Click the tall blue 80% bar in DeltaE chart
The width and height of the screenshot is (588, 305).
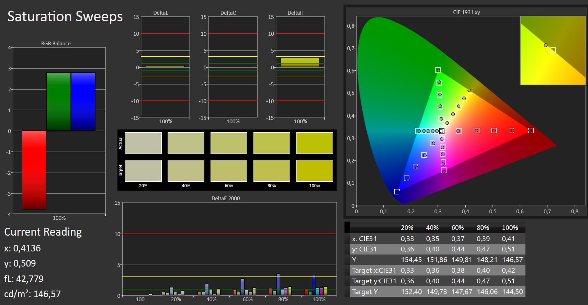[x=278, y=284]
